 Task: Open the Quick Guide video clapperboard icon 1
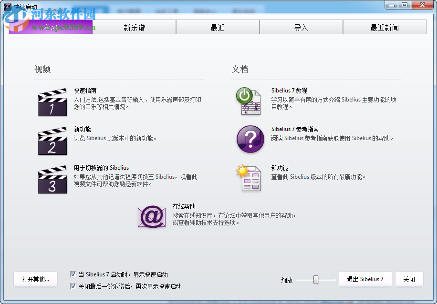click(52, 101)
